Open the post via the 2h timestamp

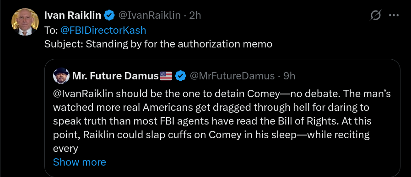point(195,16)
